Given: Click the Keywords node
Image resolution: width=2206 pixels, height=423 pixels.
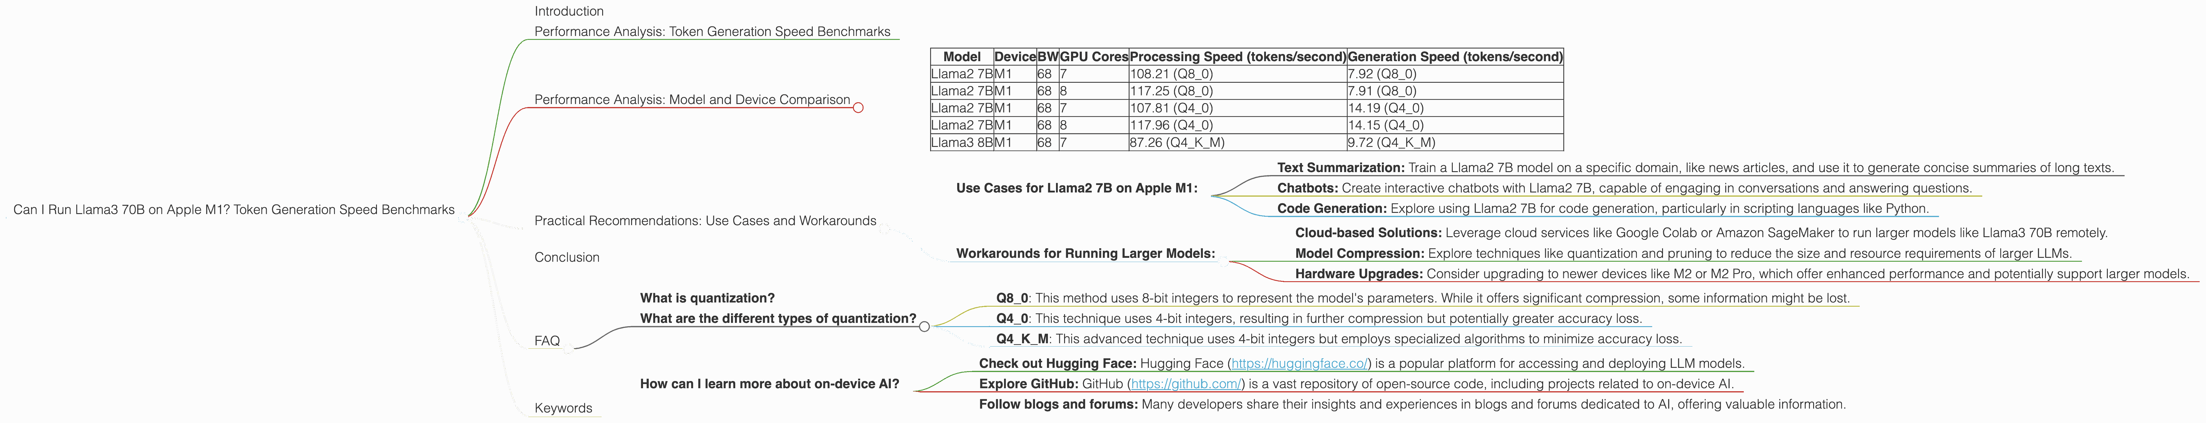Looking at the screenshot, I should click(x=563, y=408).
